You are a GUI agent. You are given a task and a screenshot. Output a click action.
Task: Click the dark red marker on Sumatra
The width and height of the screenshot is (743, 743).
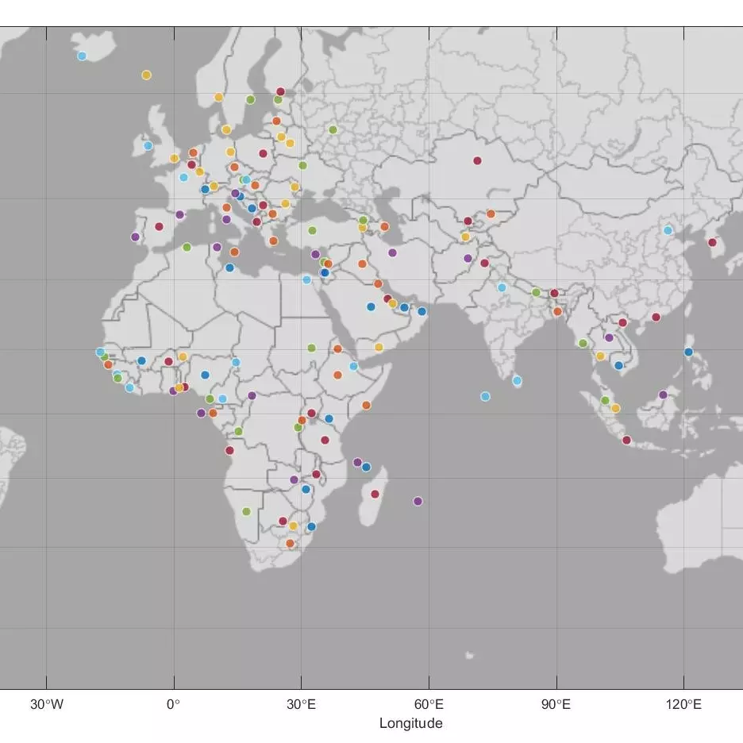coord(626,440)
